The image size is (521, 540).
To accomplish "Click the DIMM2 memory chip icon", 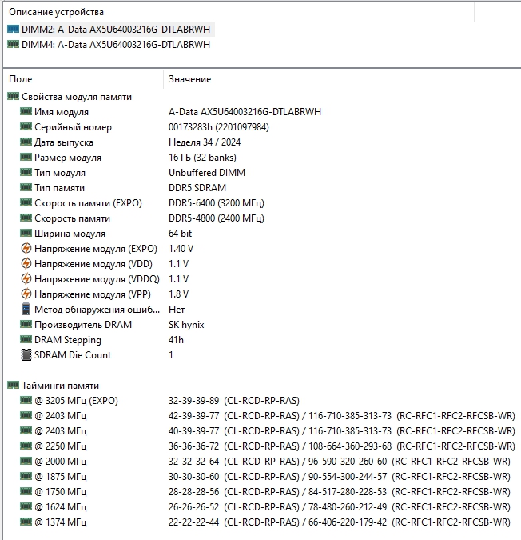I will coord(13,29).
